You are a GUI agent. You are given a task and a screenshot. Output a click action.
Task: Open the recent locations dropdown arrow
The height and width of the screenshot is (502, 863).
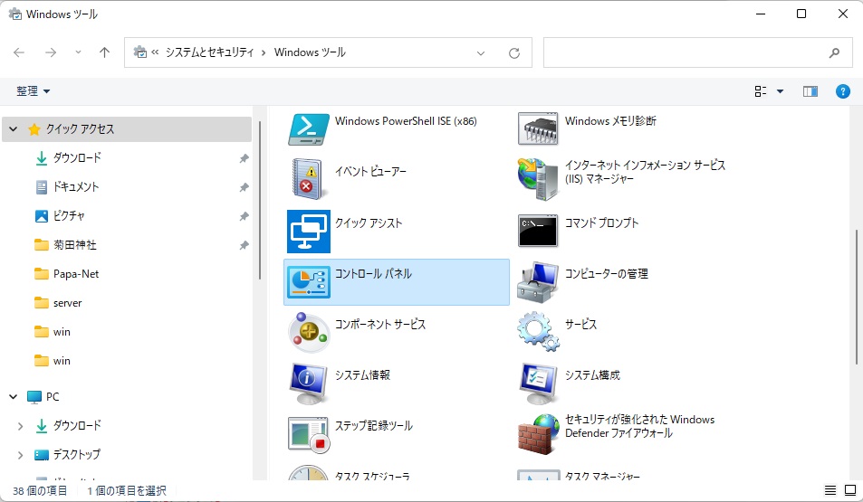78,52
